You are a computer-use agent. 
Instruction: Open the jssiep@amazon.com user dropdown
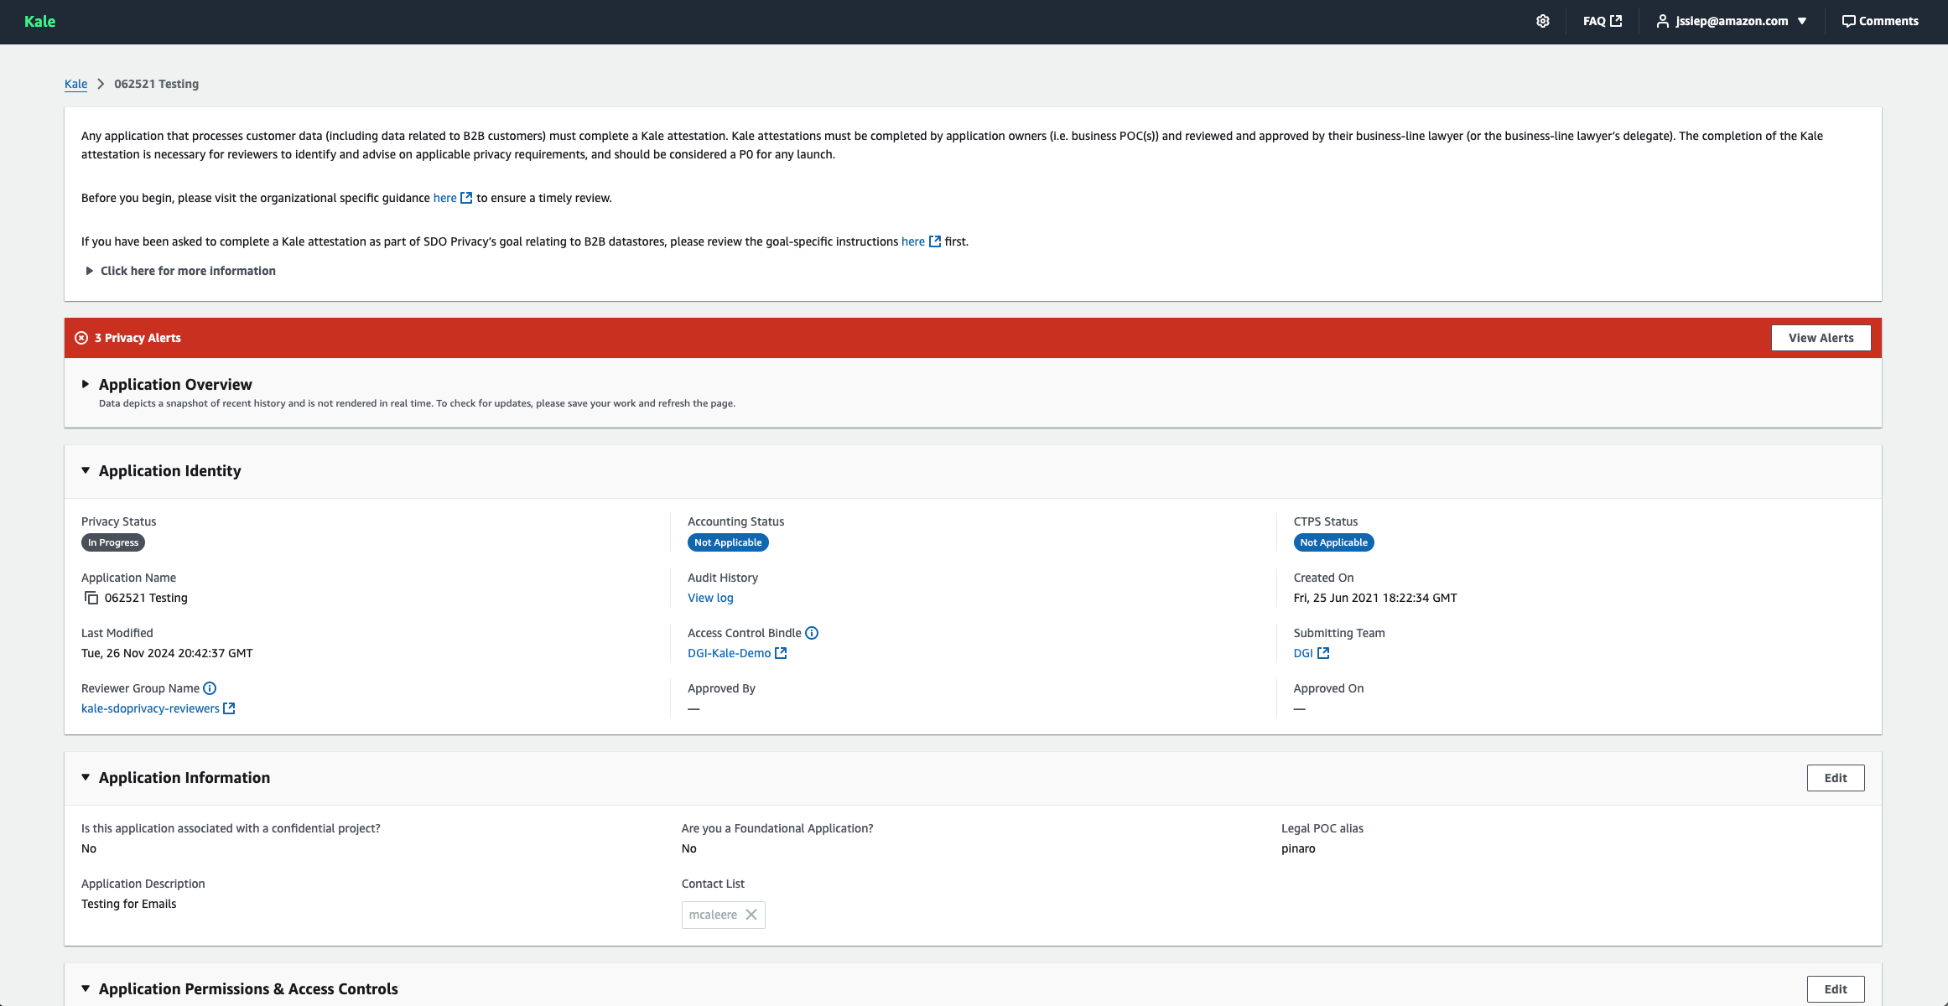(x=1732, y=21)
